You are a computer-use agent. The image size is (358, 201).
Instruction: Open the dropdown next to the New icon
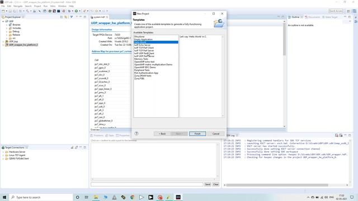tap(6, 11)
